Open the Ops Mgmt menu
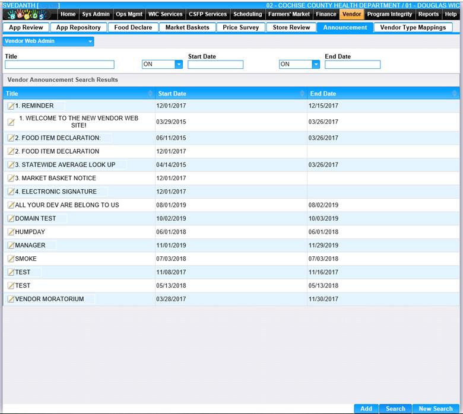The image size is (463, 414). pos(129,14)
